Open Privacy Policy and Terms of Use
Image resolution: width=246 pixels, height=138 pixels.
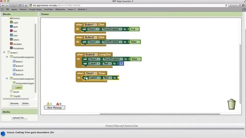click(121, 126)
